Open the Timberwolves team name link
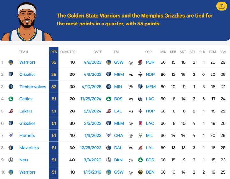 pyautogui.click(x=33, y=87)
